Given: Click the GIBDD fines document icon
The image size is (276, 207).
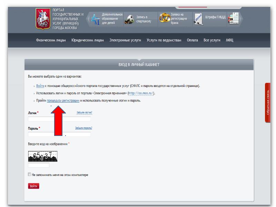Looking at the screenshot, I should (198, 19).
